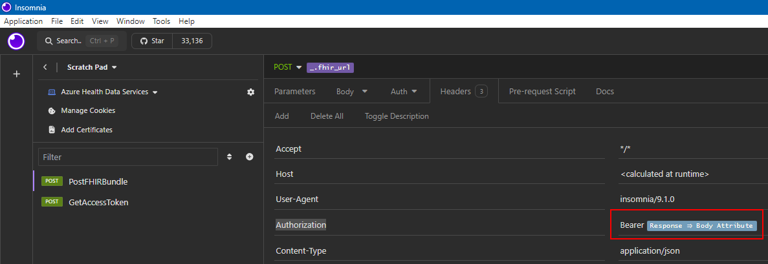The width and height of the screenshot is (768, 264).
Task: Click the Accept header name
Action: 289,148
